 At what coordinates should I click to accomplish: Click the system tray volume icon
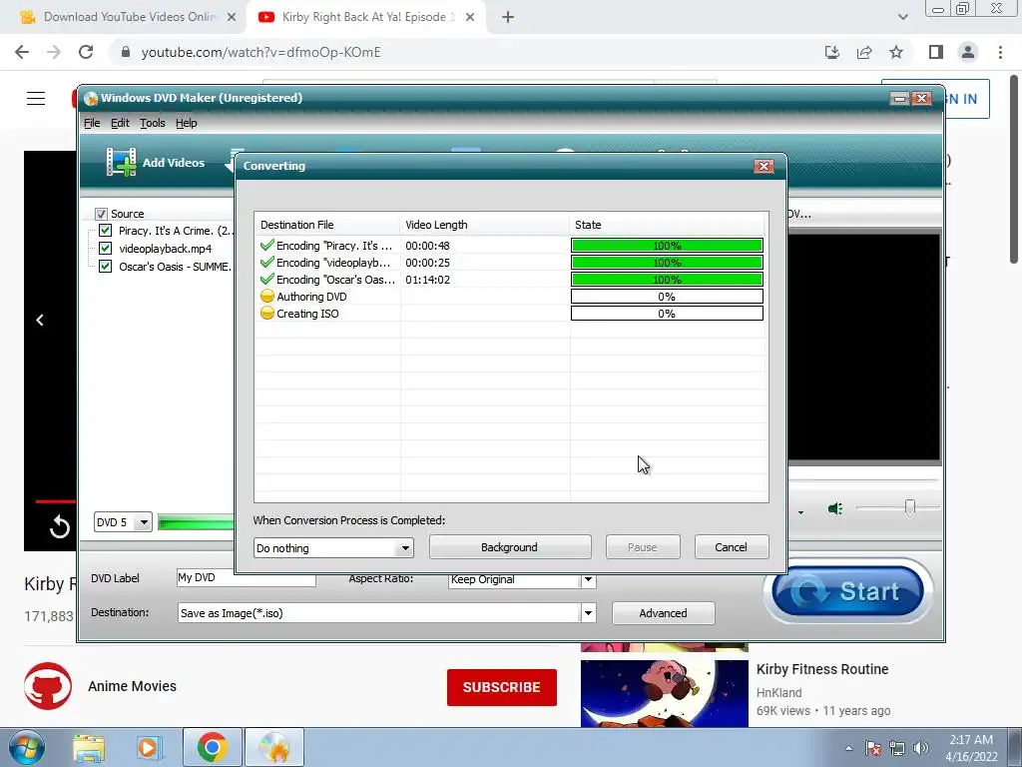[x=921, y=748]
